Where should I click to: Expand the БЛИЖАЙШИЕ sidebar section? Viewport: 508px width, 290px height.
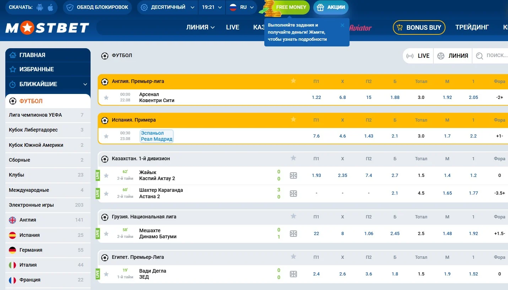pyautogui.click(x=48, y=84)
